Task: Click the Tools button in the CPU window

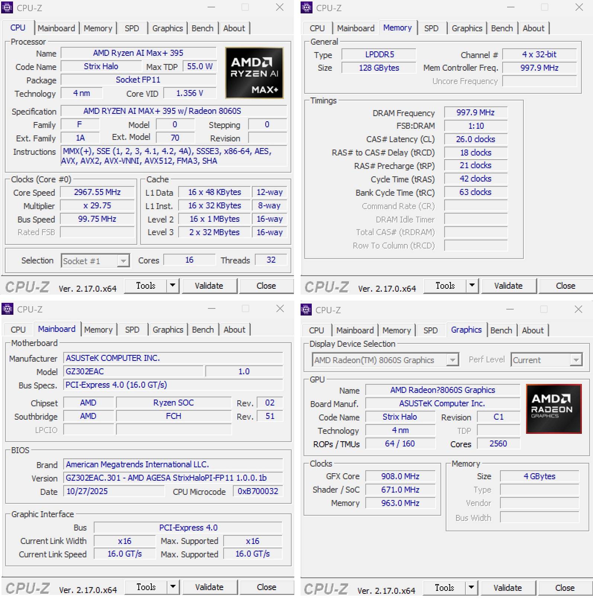Action: click(145, 286)
